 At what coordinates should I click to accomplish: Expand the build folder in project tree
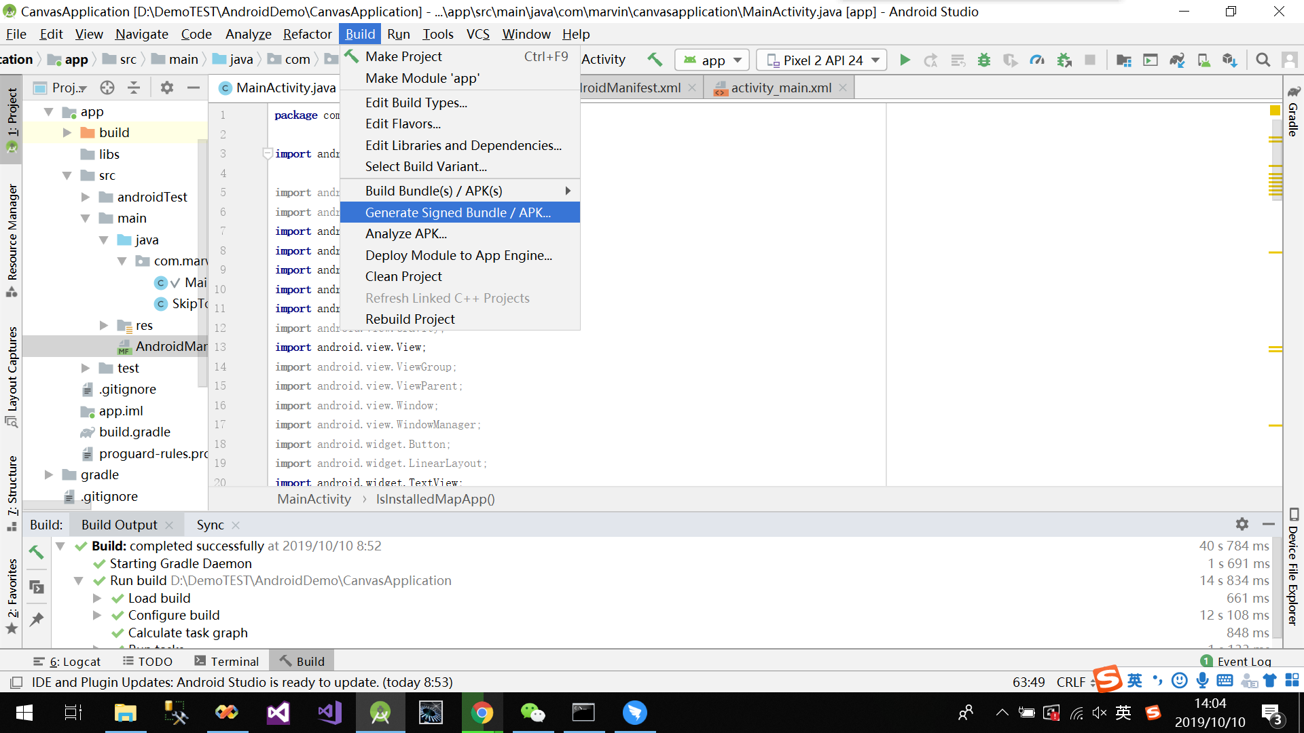pos(67,132)
